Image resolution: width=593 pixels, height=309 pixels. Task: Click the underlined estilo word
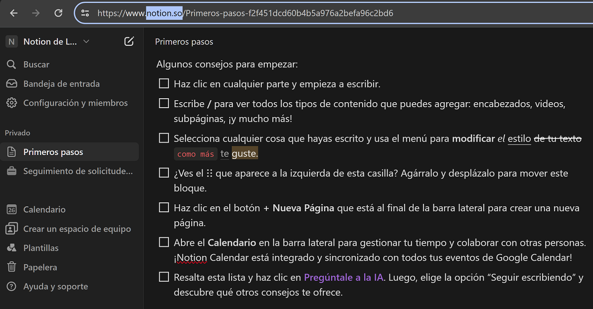(519, 139)
